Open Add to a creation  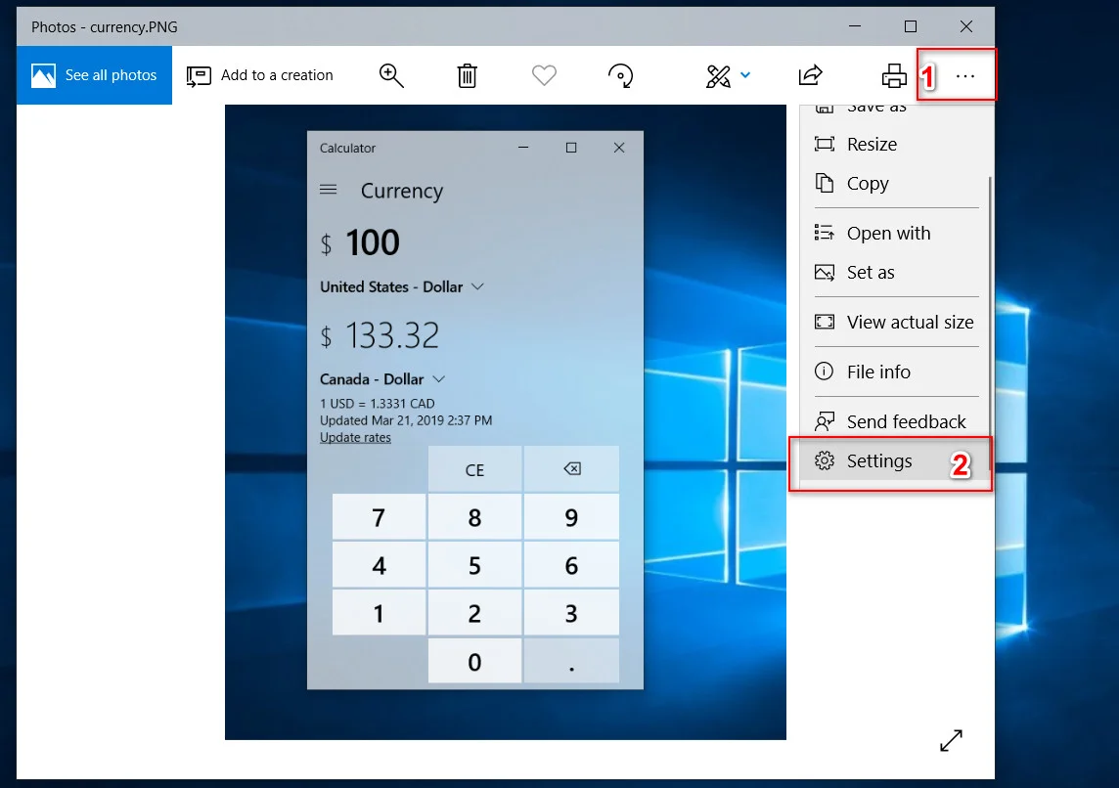click(260, 75)
